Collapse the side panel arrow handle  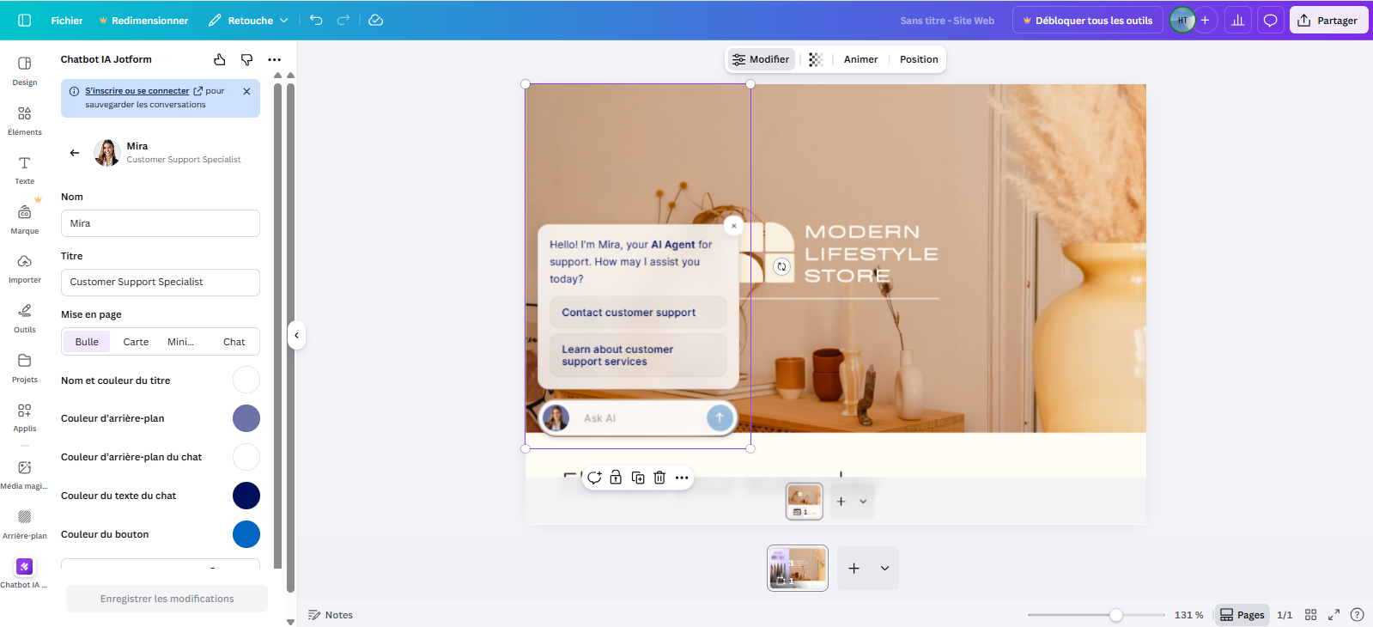296,335
